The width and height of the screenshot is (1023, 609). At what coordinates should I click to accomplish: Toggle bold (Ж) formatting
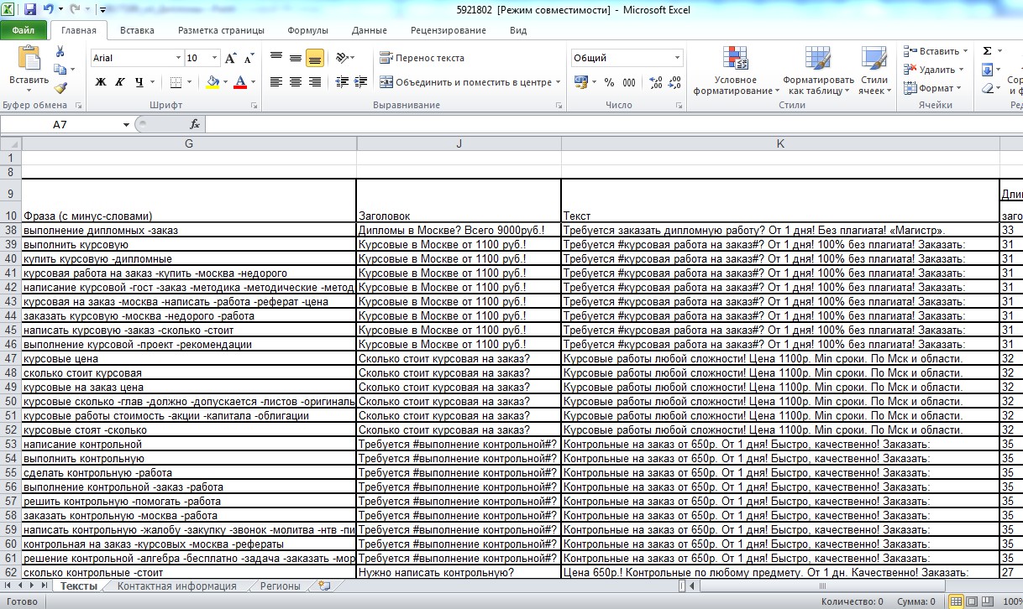[x=101, y=82]
